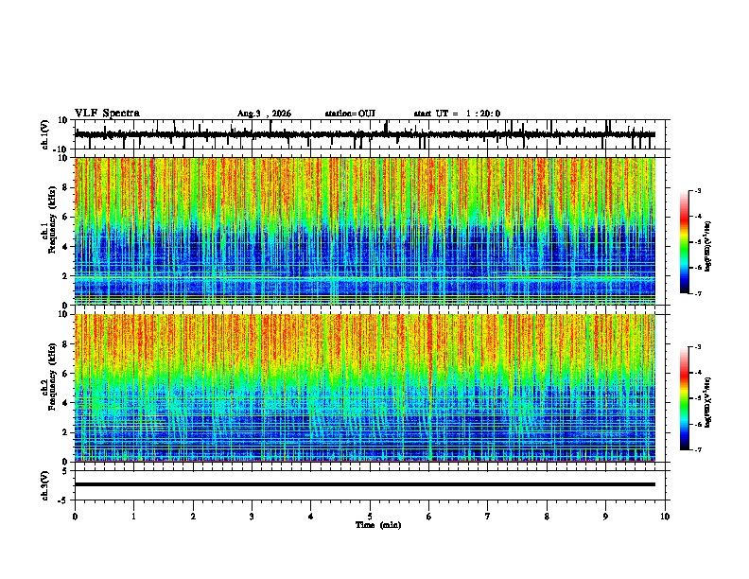Click the "4" tick on the time axis

click(x=310, y=517)
